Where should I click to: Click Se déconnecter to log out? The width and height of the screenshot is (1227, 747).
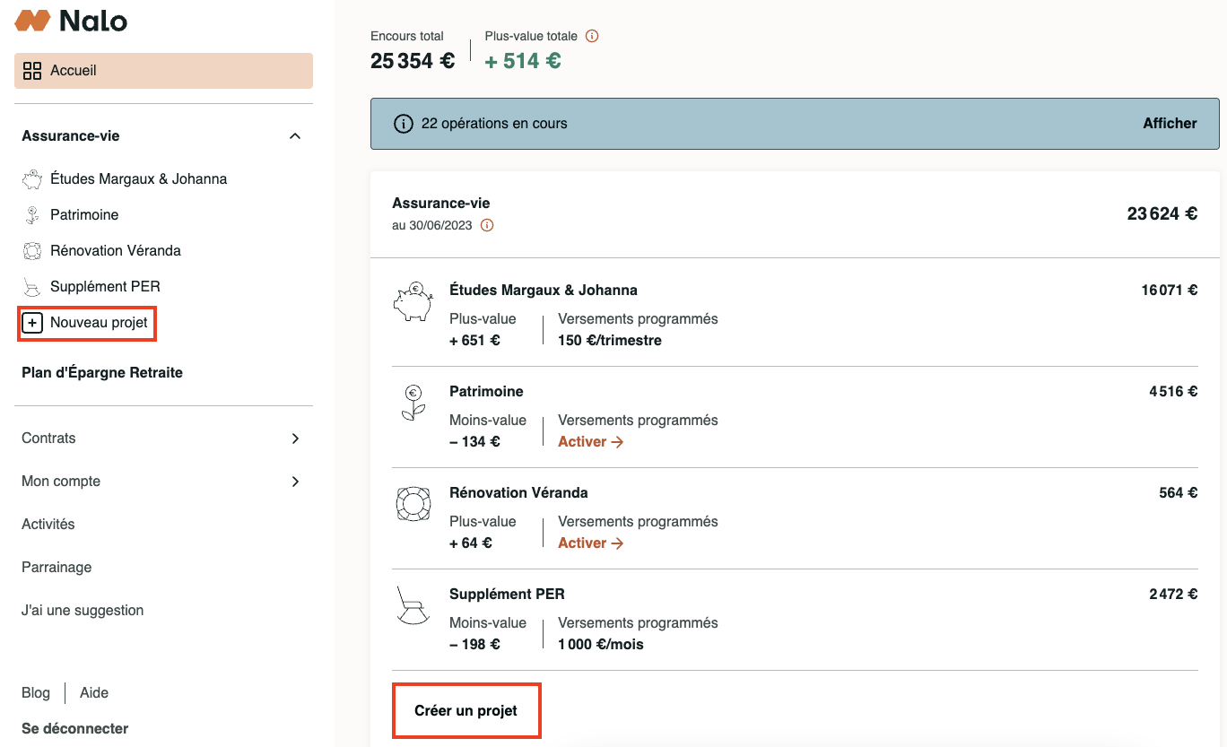pos(74,729)
